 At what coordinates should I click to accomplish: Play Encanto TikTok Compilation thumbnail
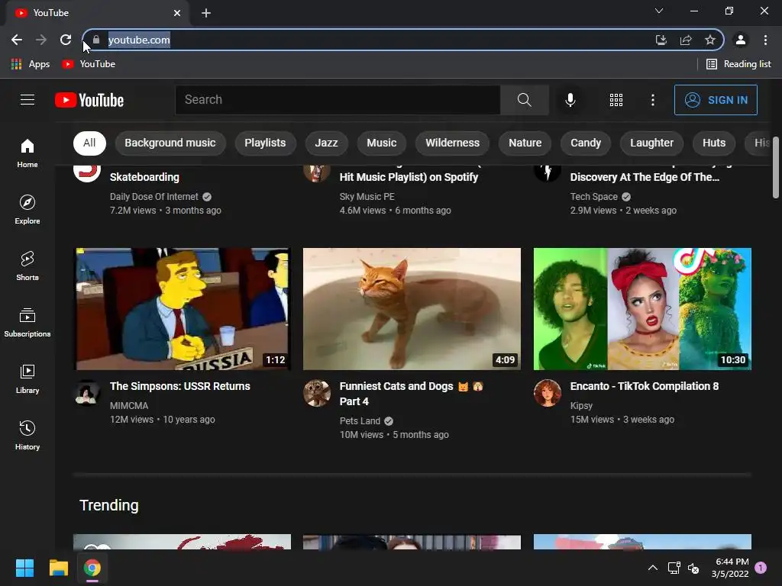tap(642, 309)
